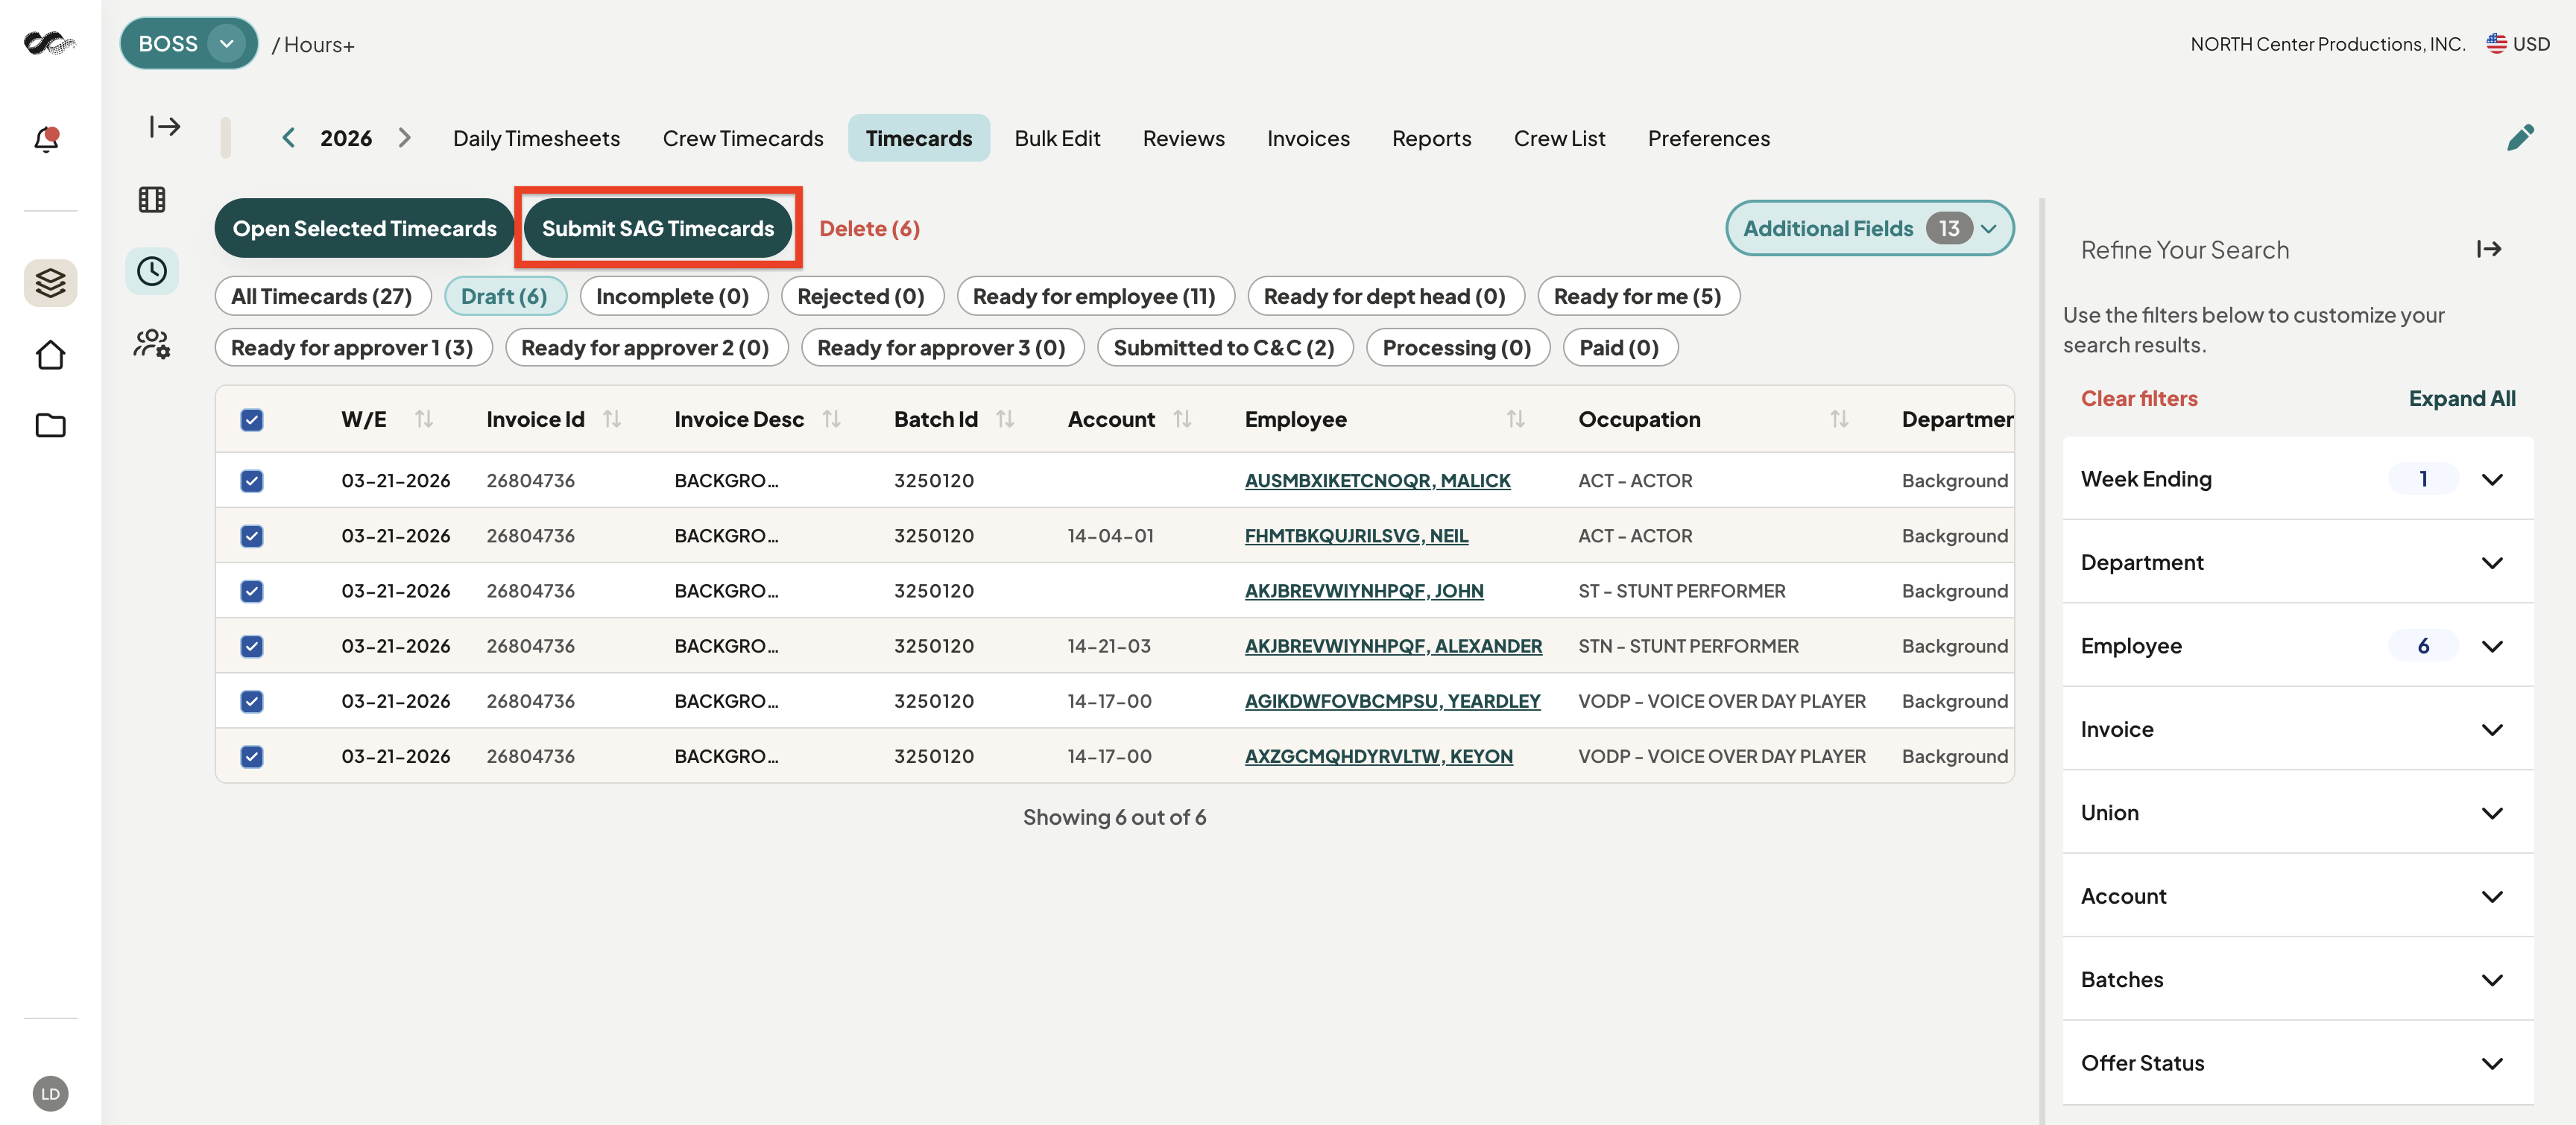Click Clear filters link
This screenshot has height=1125, width=2576.
(x=2139, y=398)
